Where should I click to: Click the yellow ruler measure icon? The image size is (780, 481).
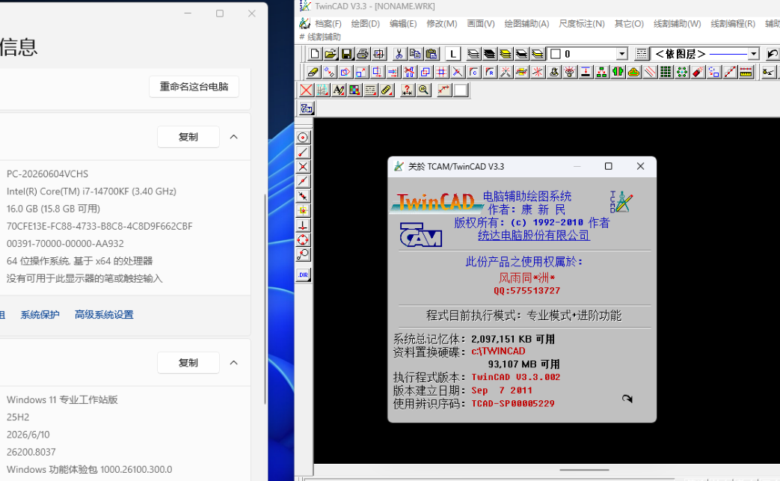[746, 72]
